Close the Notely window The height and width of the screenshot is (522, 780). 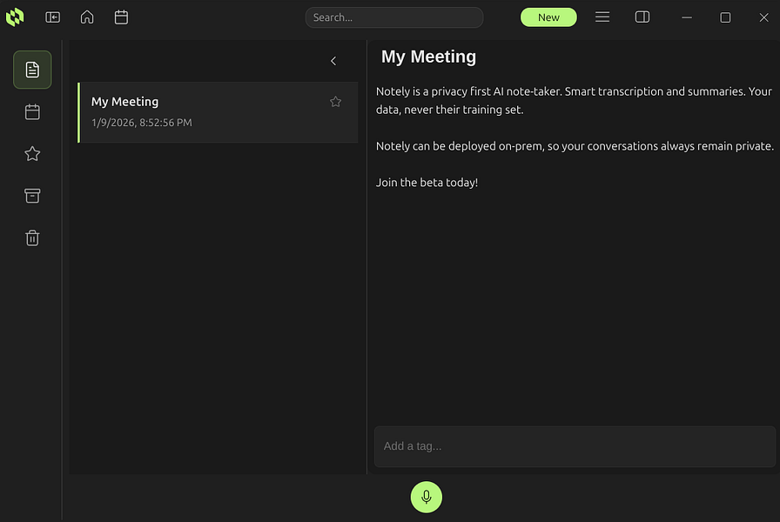click(x=763, y=17)
